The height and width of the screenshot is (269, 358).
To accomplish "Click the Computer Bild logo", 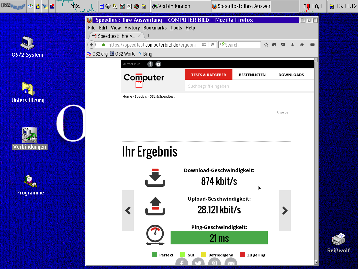I will 144,80.
